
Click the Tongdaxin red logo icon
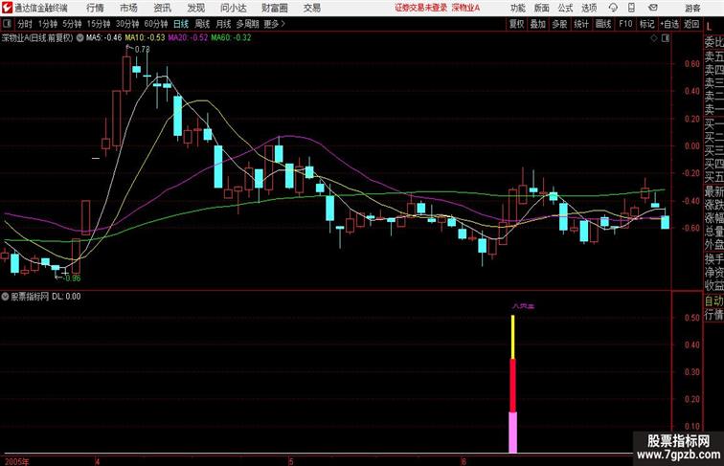click(7, 8)
